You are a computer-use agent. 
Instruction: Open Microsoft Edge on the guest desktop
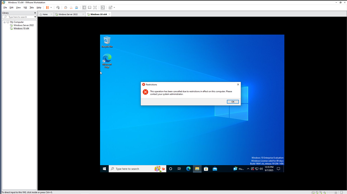click(107, 59)
